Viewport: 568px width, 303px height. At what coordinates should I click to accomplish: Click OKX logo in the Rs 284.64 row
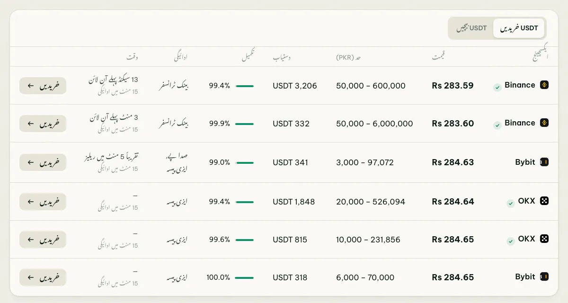point(544,201)
